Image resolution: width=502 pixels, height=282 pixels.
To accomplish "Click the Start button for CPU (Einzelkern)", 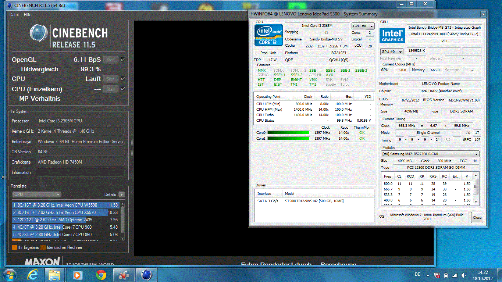I will tap(111, 89).
